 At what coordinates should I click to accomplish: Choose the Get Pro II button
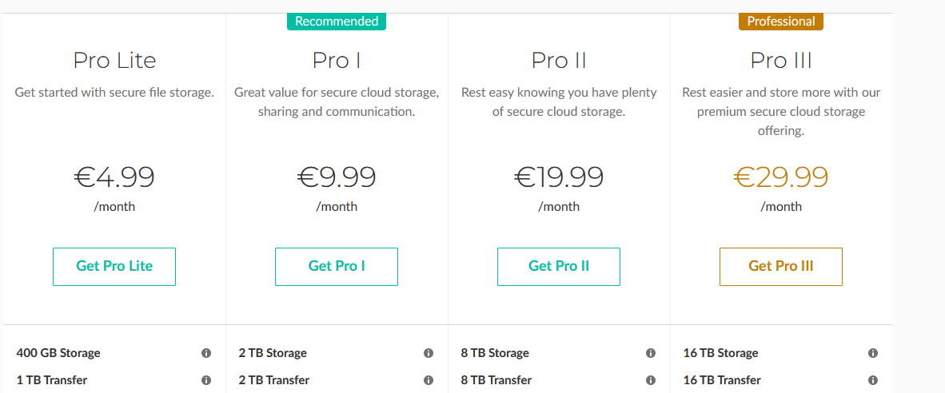pos(559,266)
